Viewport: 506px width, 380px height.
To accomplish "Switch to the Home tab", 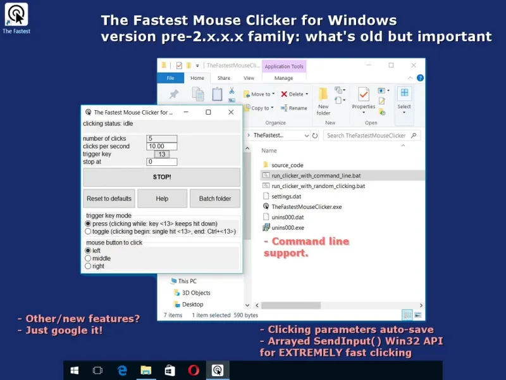I will click(x=197, y=78).
